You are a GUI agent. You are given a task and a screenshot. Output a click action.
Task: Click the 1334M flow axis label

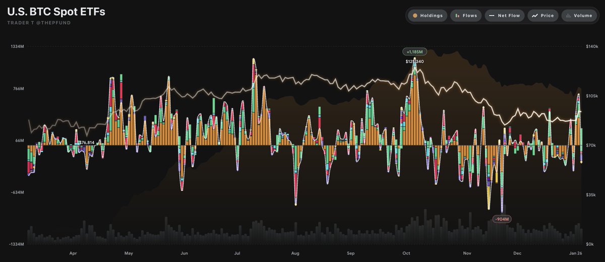[x=18, y=47]
